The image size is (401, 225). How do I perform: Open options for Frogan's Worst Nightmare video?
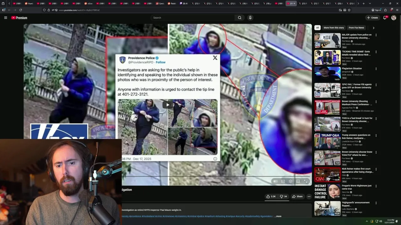376,186
